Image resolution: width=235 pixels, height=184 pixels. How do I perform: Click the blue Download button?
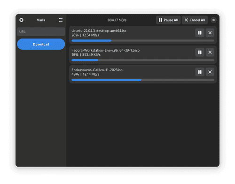pyautogui.click(x=41, y=44)
